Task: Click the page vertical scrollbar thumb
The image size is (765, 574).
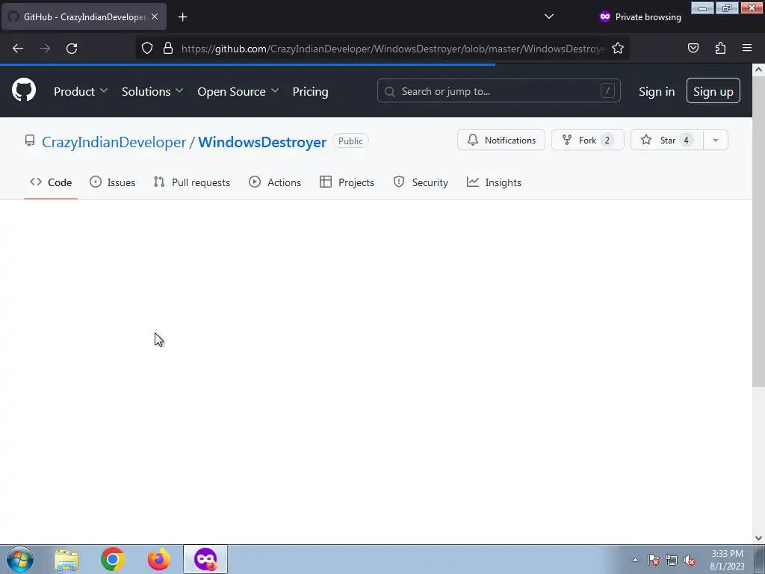Action: (x=758, y=232)
